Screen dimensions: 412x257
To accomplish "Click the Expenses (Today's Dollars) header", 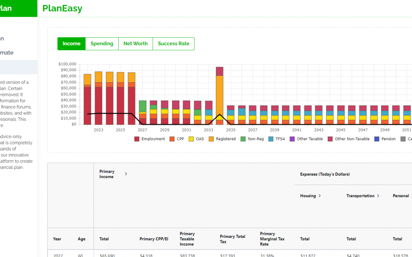I will coord(325,174).
